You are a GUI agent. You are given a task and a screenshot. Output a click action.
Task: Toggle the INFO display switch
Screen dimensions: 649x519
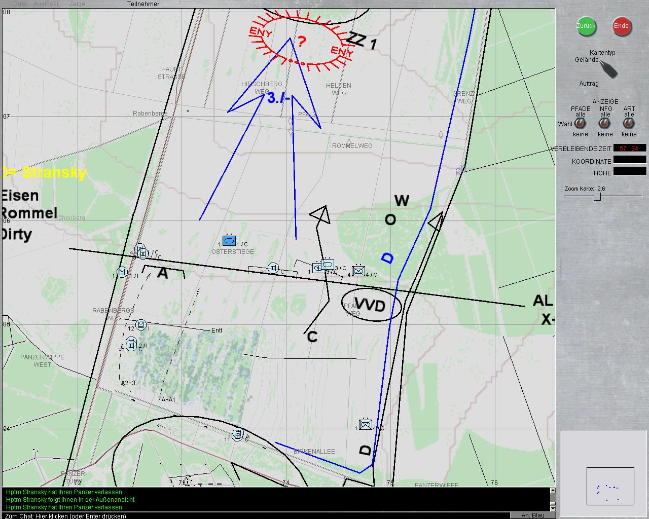tap(605, 124)
